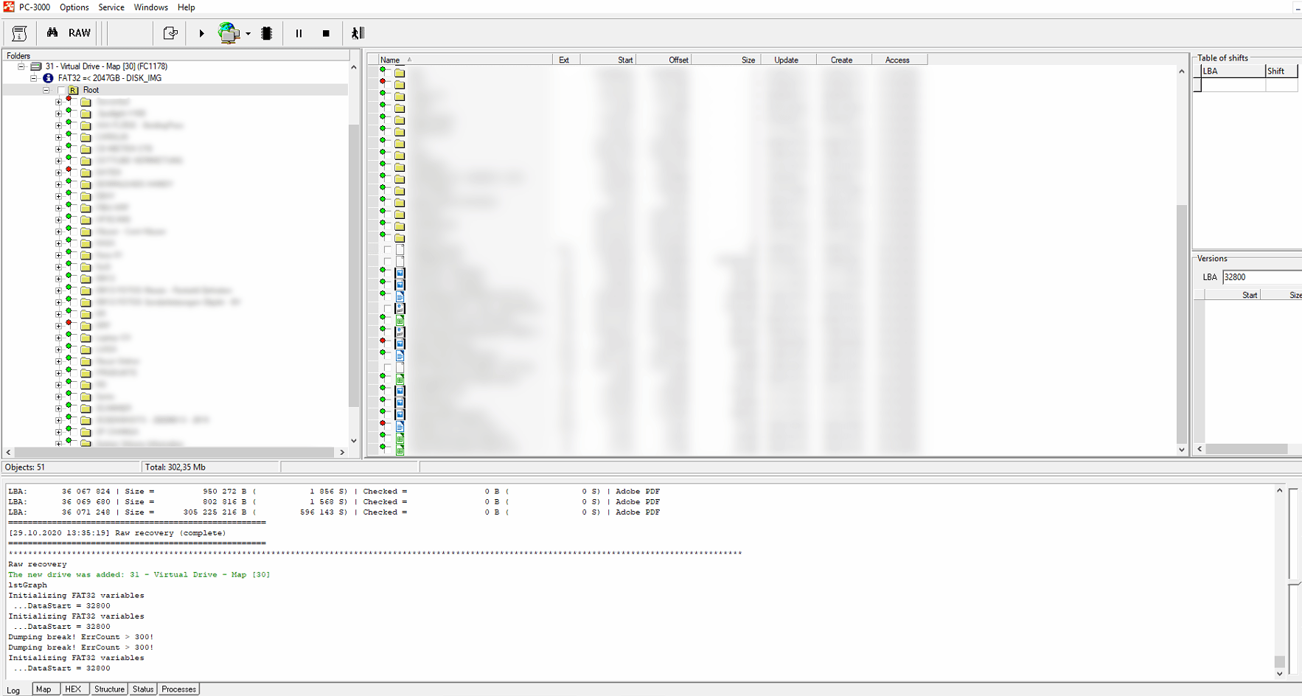
Task: Start RAW recovery from toolbar
Action: pos(80,33)
